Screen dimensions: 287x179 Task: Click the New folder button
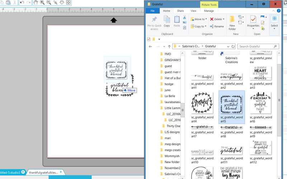coord(232,23)
